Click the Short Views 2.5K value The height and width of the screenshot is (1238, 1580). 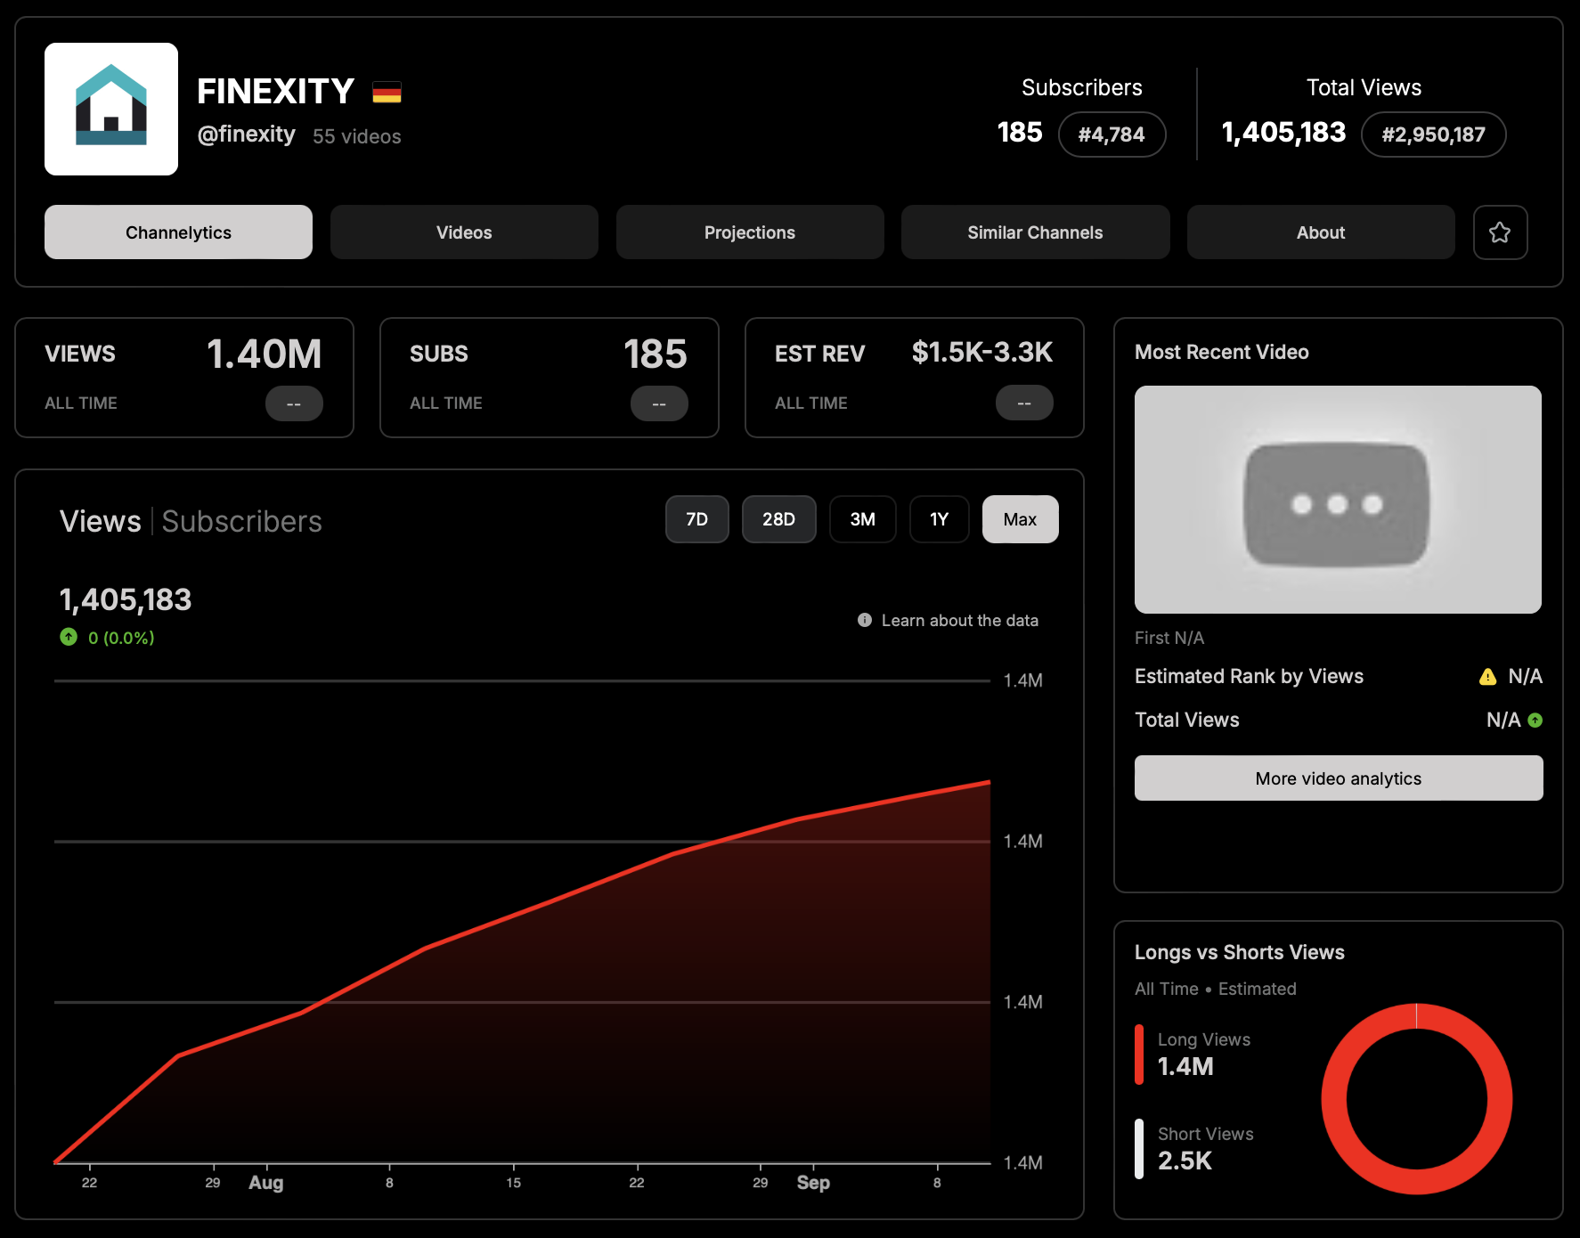pos(1185,1161)
